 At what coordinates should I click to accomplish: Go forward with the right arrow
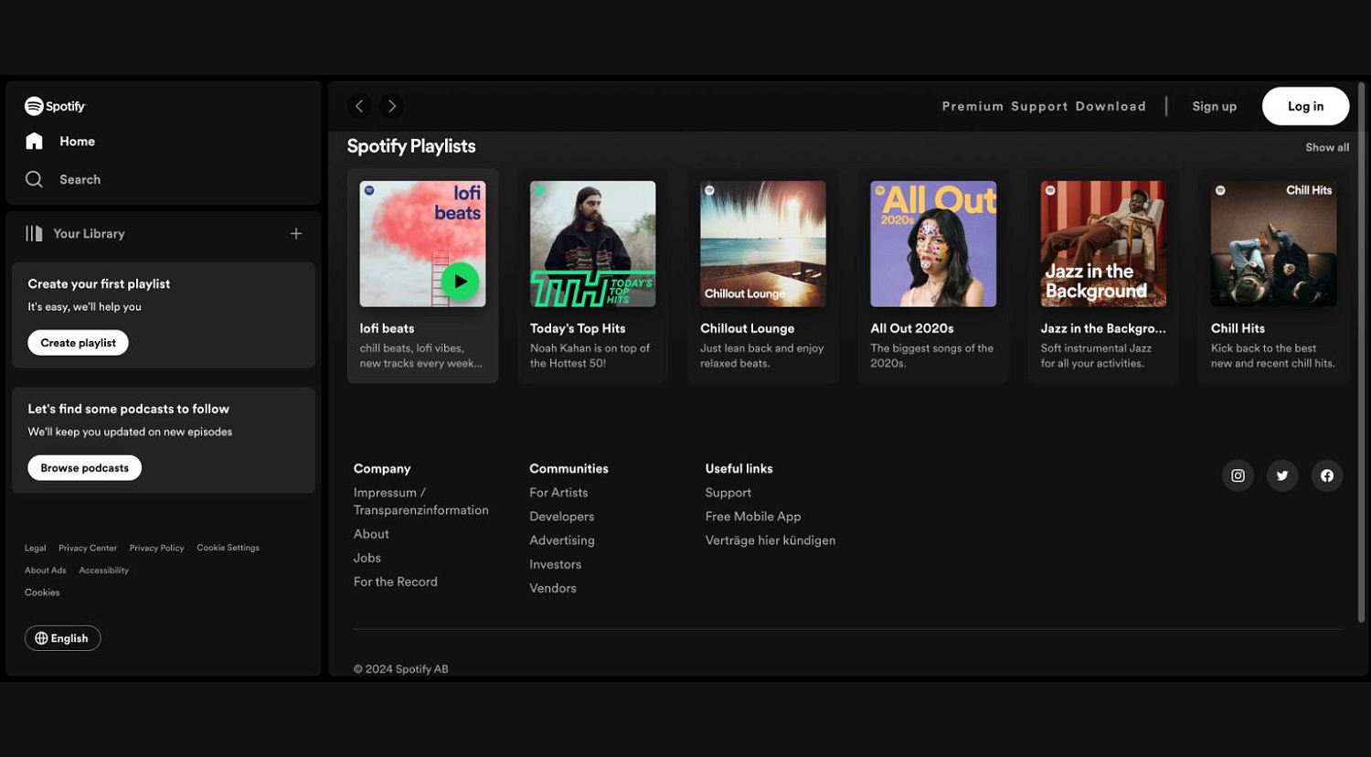(x=392, y=106)
